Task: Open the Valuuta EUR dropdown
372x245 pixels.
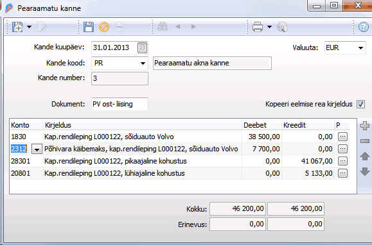Action: [x=360, y=48]
